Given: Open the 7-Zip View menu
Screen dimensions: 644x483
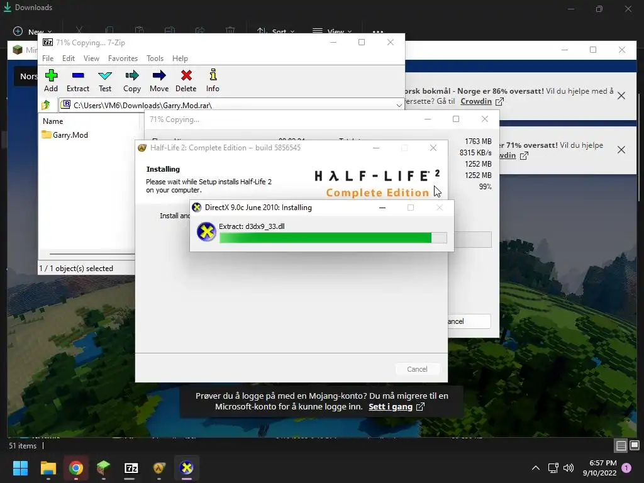Looking at the screenshot, I should pos(91,58).
